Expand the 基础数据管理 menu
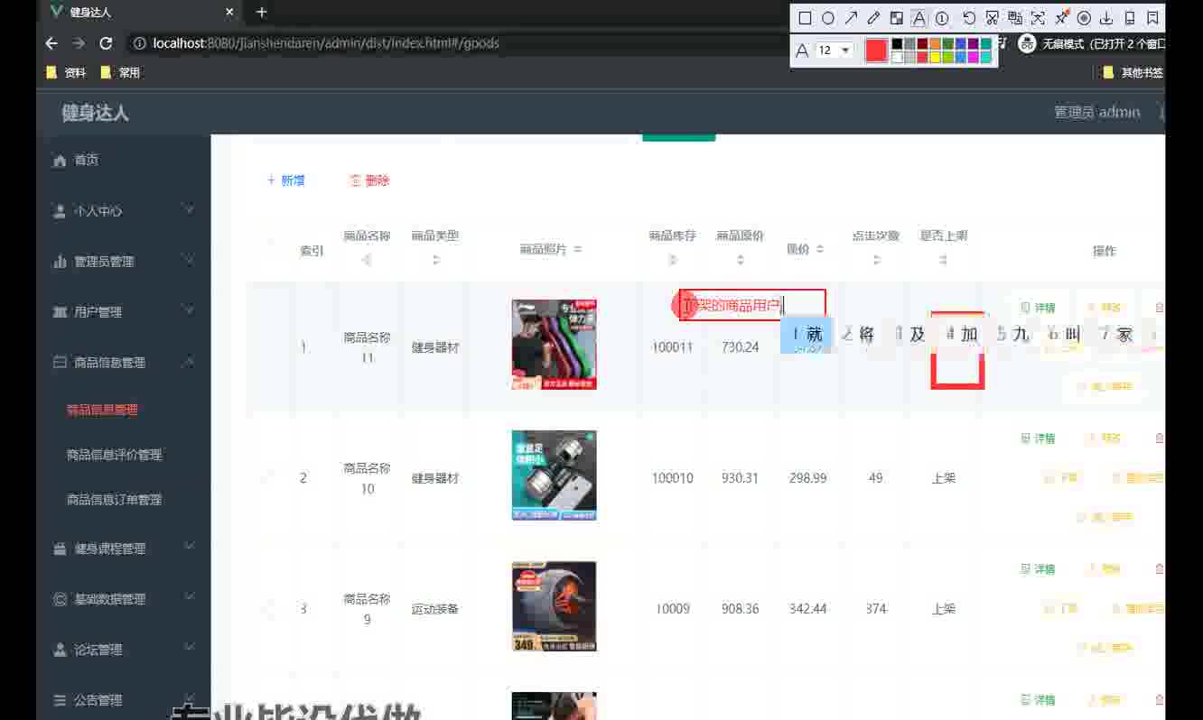The height and width of the screenshot is (720, 1203). 123,598
